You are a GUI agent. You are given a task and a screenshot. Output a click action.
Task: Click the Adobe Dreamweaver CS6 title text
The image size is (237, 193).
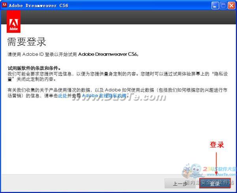click(x=38, y=6)
